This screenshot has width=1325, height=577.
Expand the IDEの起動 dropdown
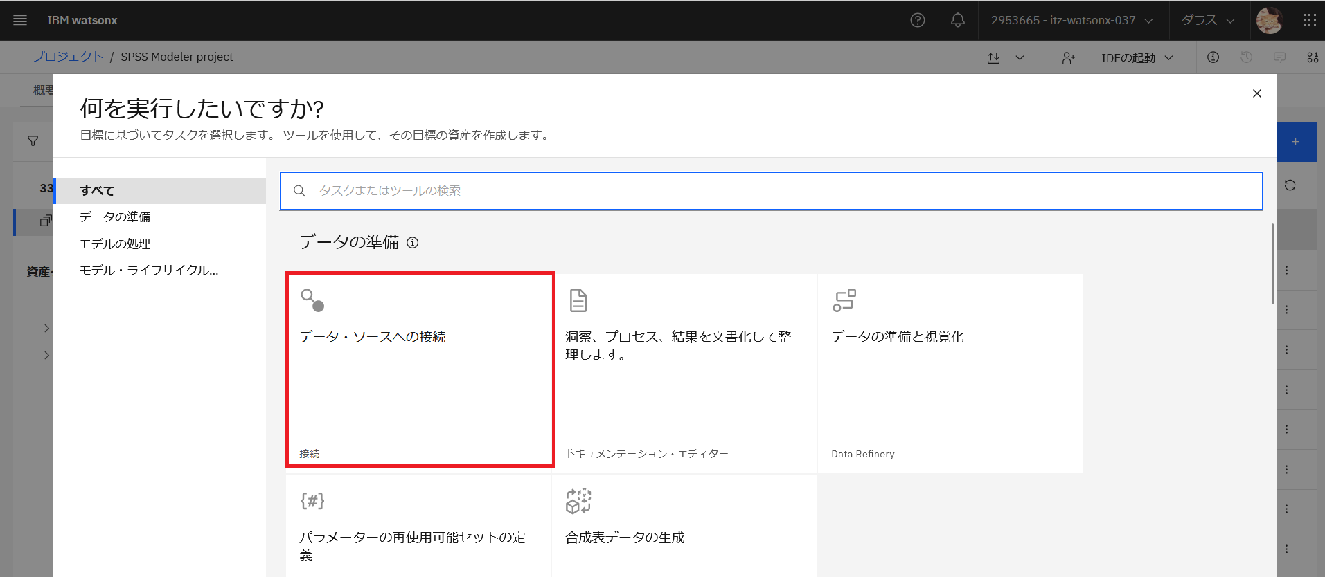point(1137,58)
